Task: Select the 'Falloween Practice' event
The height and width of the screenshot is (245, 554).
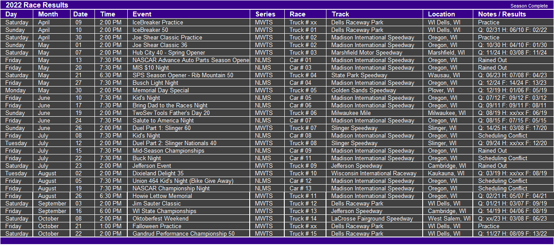Action: 157,226
